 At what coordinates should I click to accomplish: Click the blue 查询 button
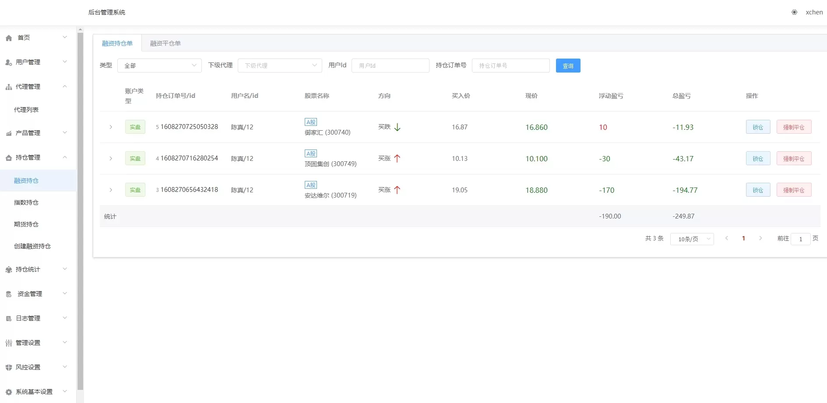coord(568,66)
